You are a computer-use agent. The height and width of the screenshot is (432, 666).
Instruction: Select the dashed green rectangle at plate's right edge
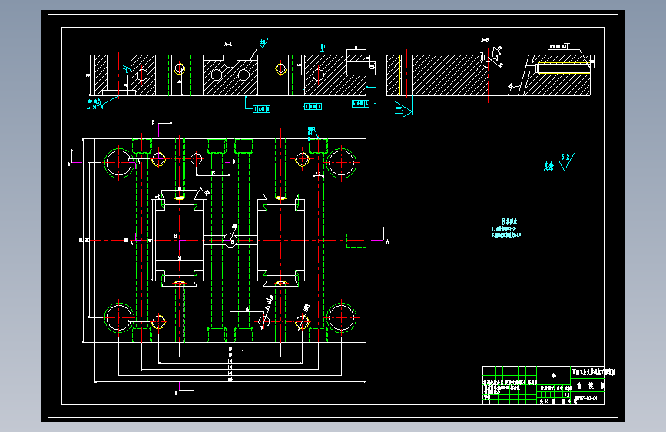tap(356, 241)
